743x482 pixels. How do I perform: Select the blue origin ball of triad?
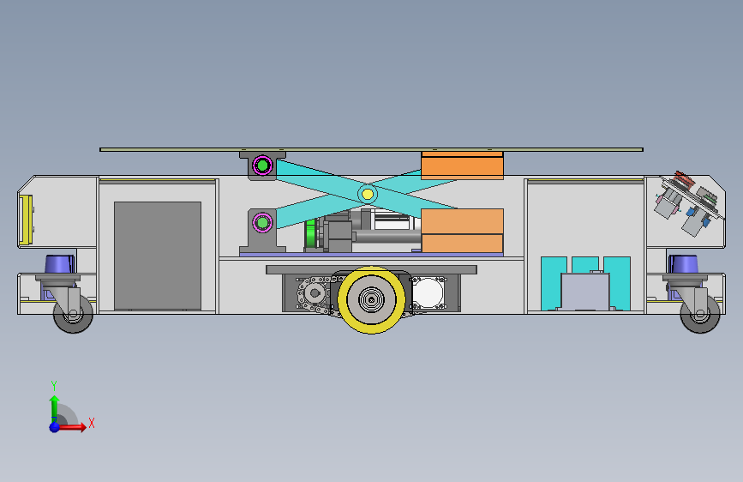pos(55,427)
